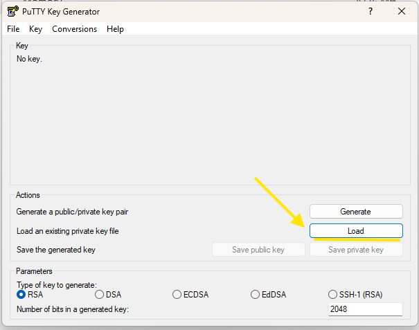Screen dimensions: 419x330
Task: Select the DSA key type
Action: point(108,295)
